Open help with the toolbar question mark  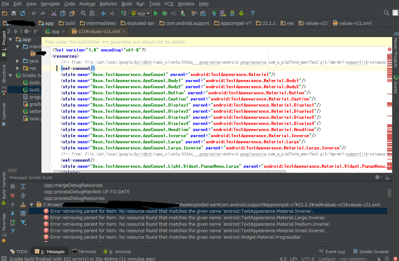click(x=252, y=13)
